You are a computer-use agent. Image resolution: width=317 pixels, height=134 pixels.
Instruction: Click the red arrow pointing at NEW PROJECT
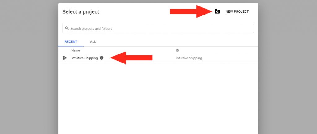(x=191, y=11)
